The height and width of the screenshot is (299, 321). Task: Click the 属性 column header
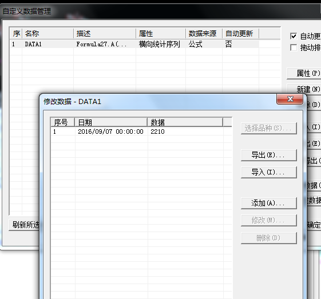coord(161,34)
